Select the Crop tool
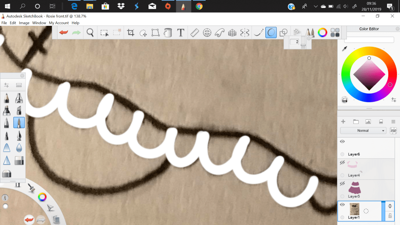Image resolution: width=400 pixels, height=225 pixels. pos(131,32)
